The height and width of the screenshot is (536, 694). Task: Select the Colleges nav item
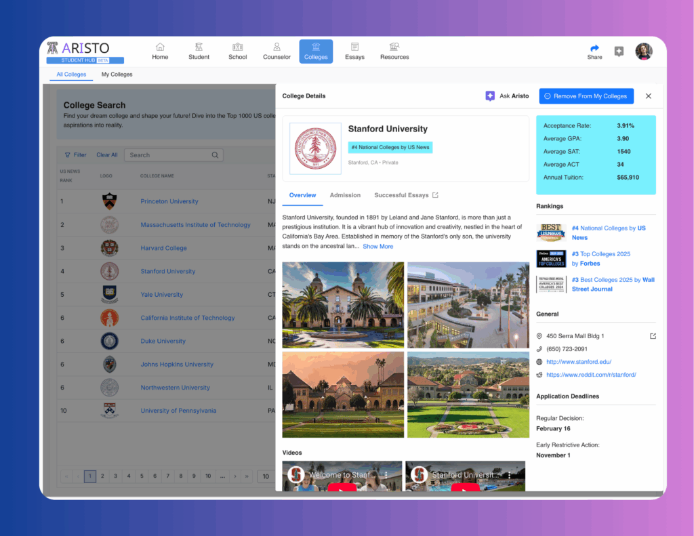(316, 51)
